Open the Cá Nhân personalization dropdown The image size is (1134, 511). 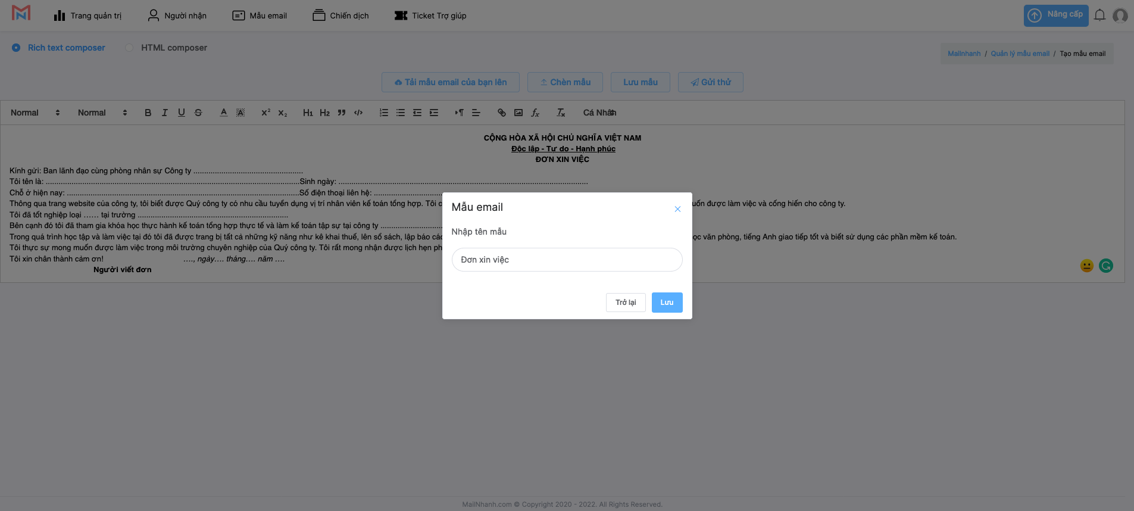(x=599, y=113)
